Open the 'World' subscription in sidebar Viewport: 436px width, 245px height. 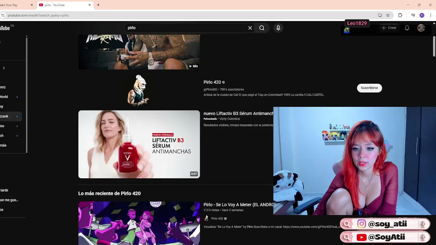click(x=10, y=97)
